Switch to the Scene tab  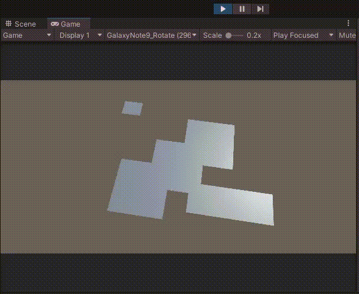click(x=21, y=24)
